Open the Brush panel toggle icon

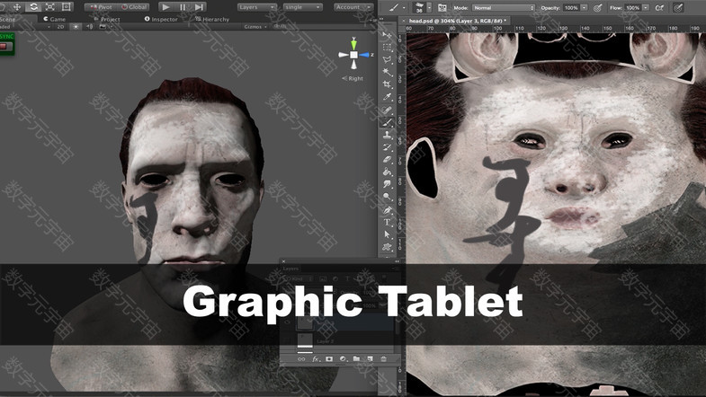(442, 8)
